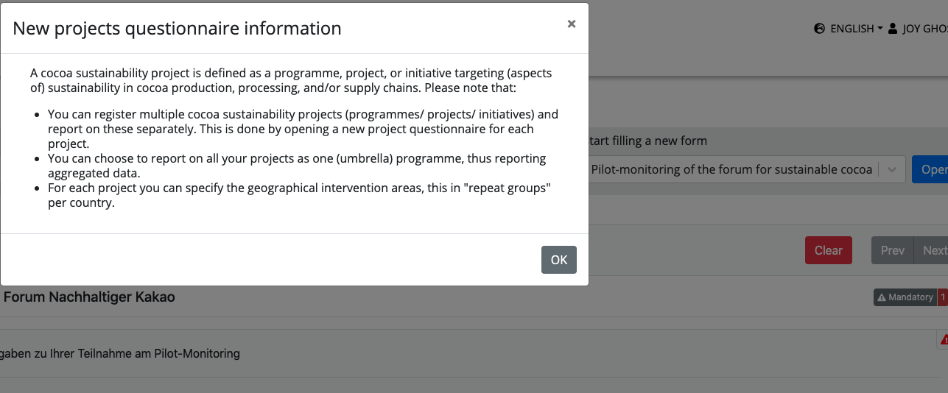
Task: Click the red Clear button
Action: click(x=829, y=250)
